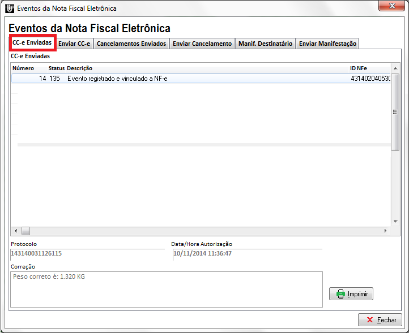Image resolution: width=409 pixels, height=333 pixels.
Task: Click the Correção text area
Action: point(166,289)
